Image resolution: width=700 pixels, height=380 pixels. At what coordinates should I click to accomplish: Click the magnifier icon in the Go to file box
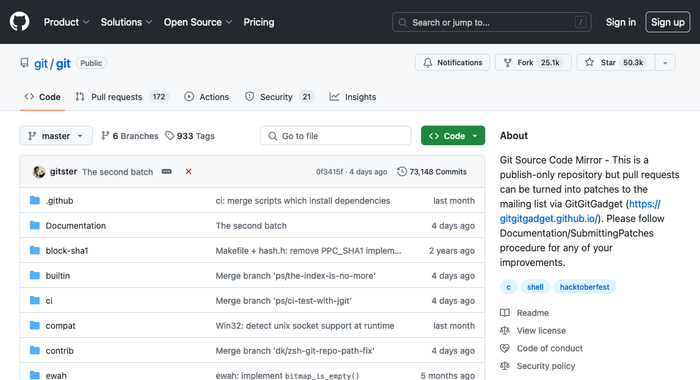pos(272,136)
